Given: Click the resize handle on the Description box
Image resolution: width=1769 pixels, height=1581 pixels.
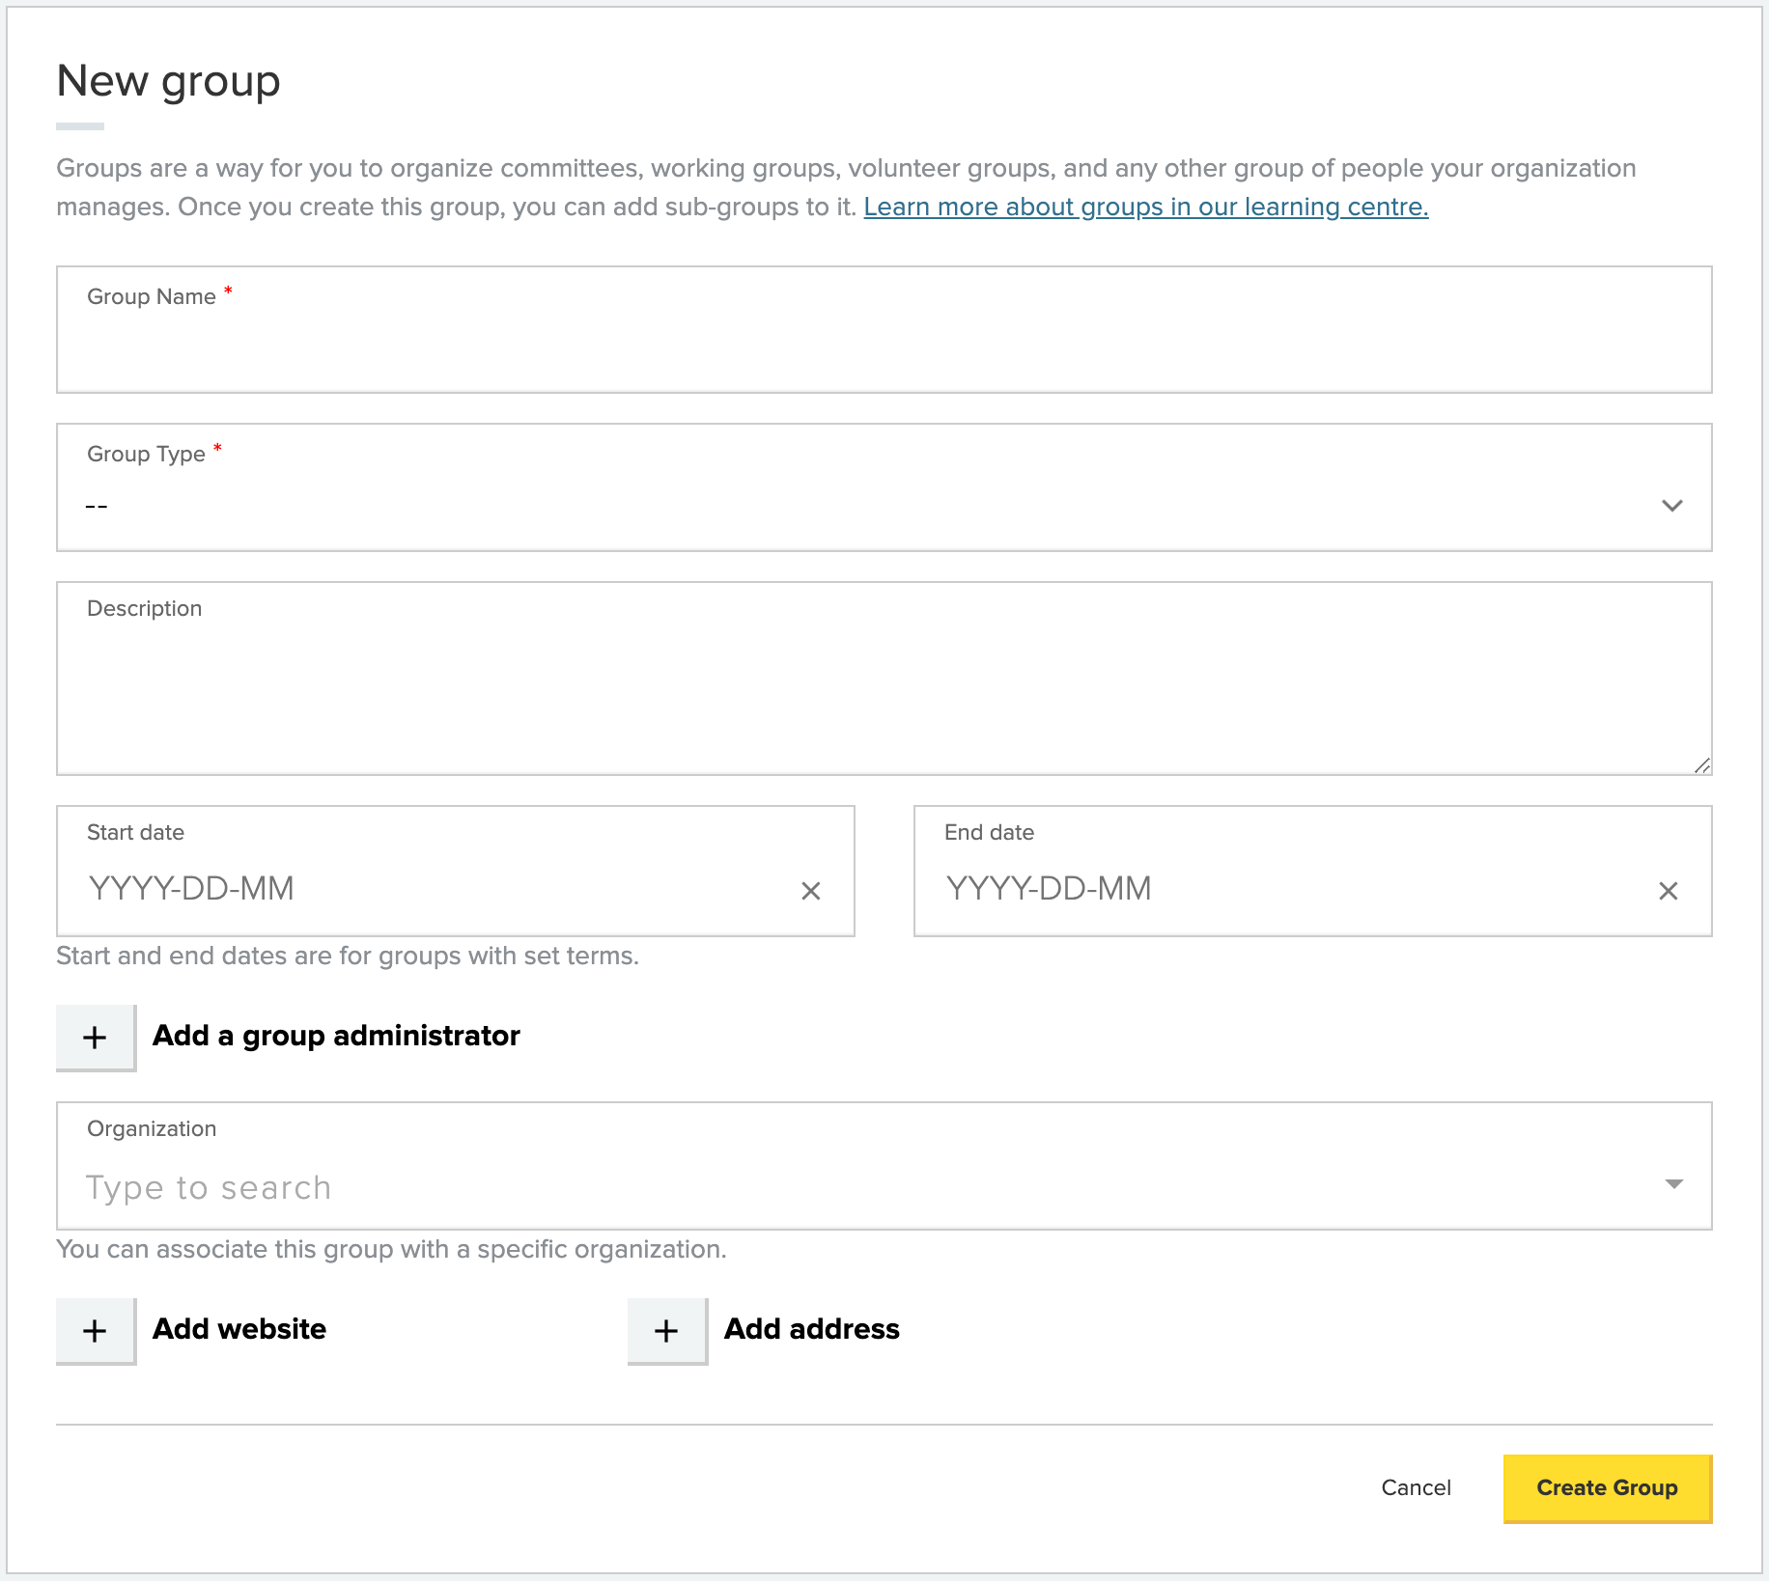Looking at the screenshot, I should pos(1702,765).
